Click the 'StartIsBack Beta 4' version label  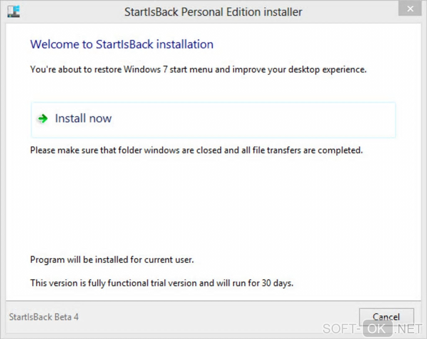(x=44, y=317)
